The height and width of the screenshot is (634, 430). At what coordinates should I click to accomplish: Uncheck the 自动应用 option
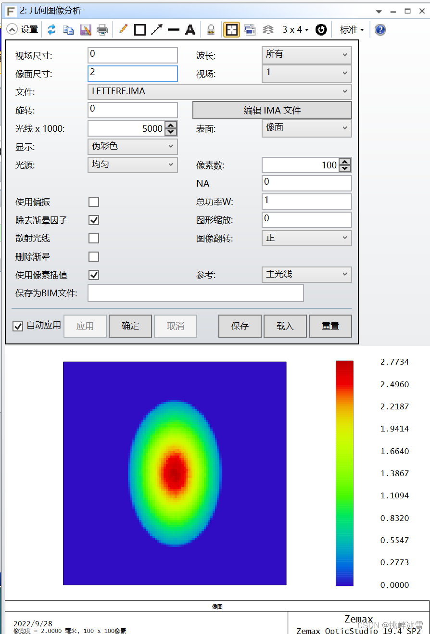pos(17,326)
